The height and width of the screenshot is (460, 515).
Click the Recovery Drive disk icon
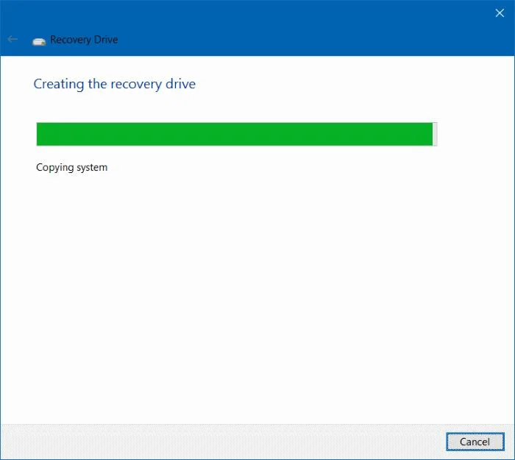pyautogui.click(x=39, y=42)
